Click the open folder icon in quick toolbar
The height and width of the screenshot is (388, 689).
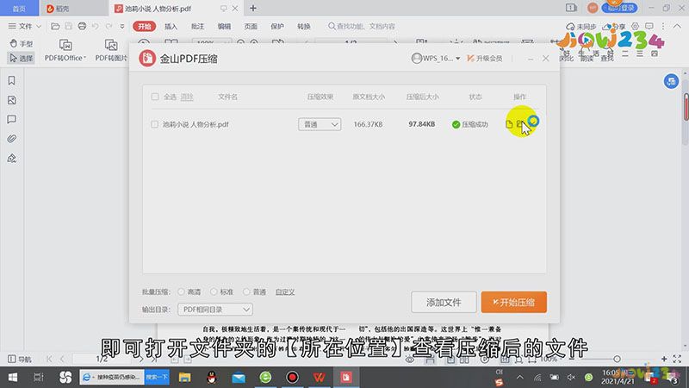55,27
